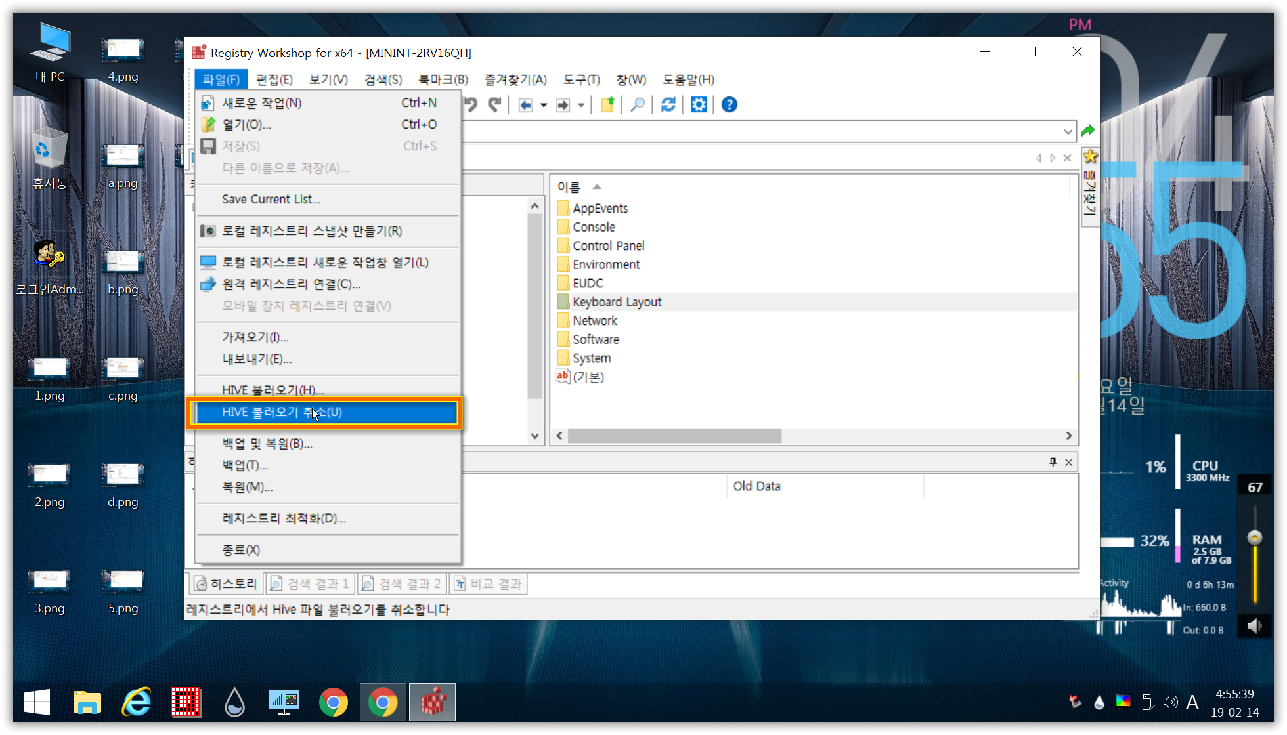Open options via the blue gear icon
Viewport: 1287px width, 735px height.
(x=699, y=105)
